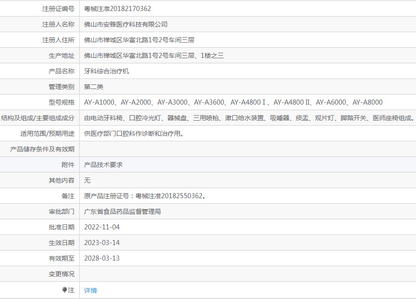Click the 适用范围/预期用途 label
The height and width of the screenshot is (301, 416).
coord(48,134)
